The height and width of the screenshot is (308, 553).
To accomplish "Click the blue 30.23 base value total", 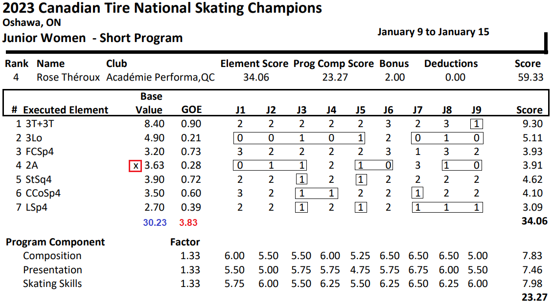I will coord(155,222).
